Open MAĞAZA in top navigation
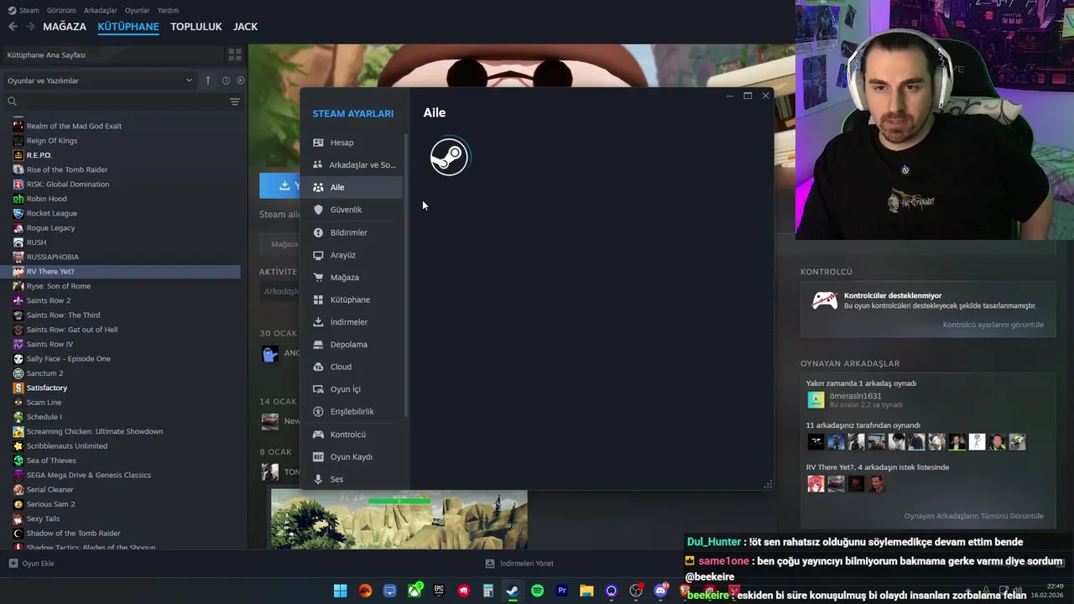Screen dimensions: 1074x604 tap(65, 27)
